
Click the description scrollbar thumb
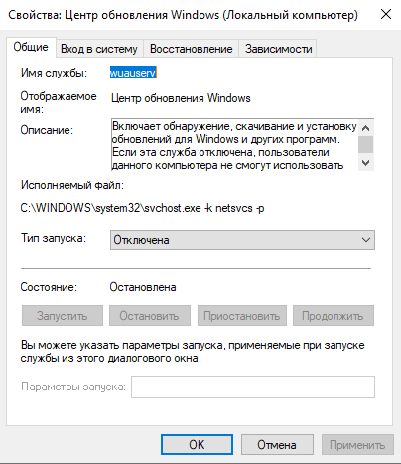coord(366,144)
